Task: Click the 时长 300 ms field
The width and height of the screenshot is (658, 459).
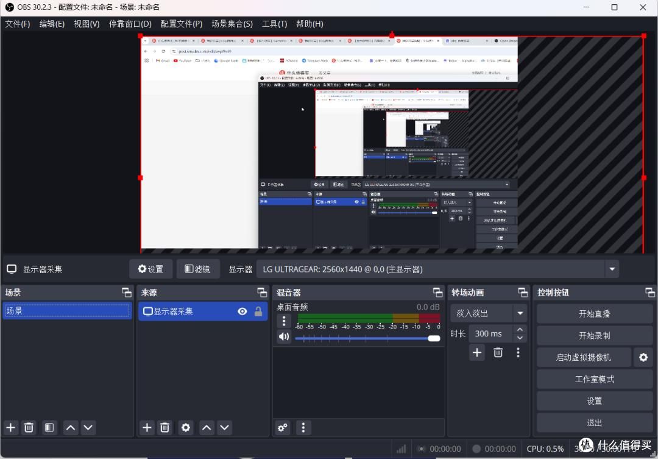Action: pyautogui.click(x=490, y=333)
